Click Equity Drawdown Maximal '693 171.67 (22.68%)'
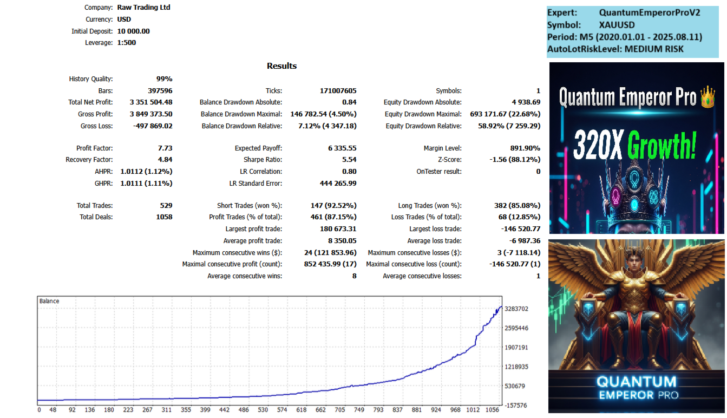The width and height of the screenshot is (727, 418). click(505, 114)
